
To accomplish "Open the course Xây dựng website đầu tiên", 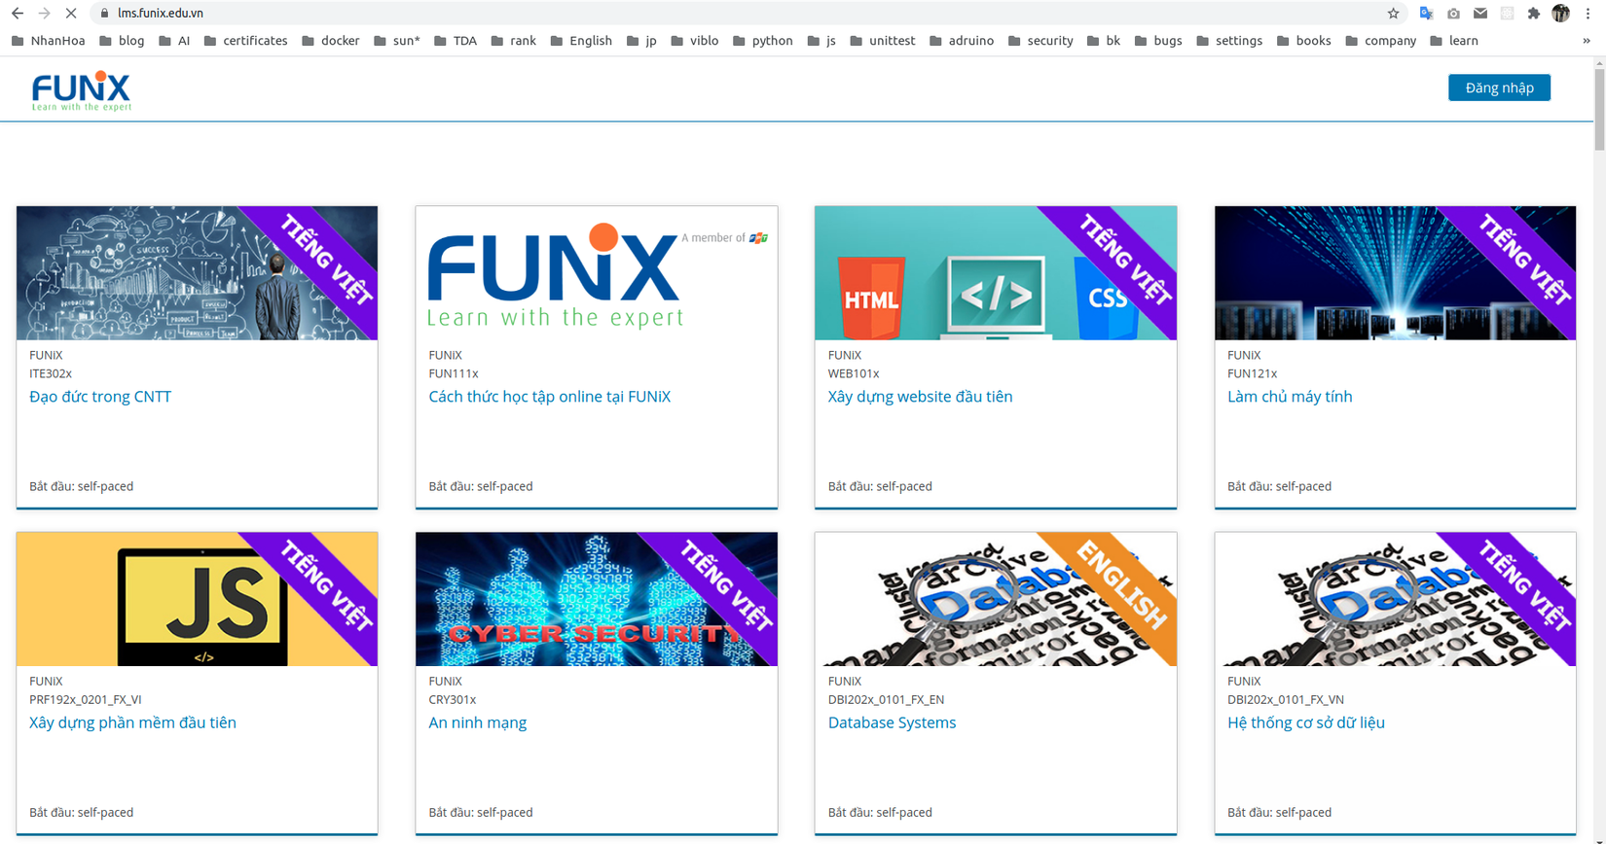I will 920,397.
